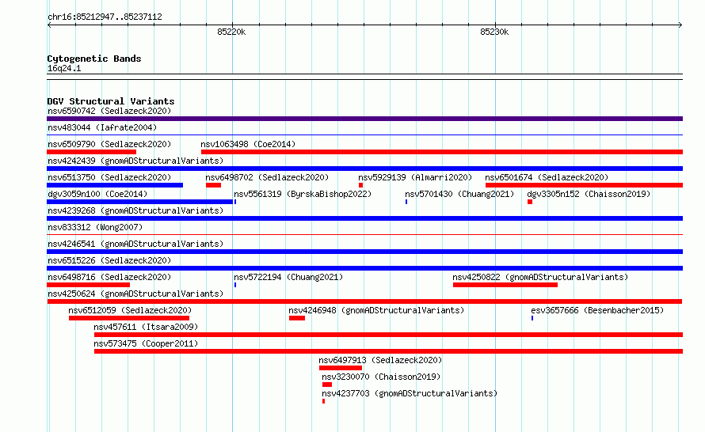Open nsv483044 (Iafrate2004) variant label
Image resolution: width=705 pixels, height=432 pixels.
pos(102,127)
